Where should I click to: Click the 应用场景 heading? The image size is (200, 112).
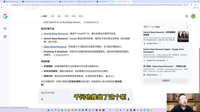[x=45, y=62]
